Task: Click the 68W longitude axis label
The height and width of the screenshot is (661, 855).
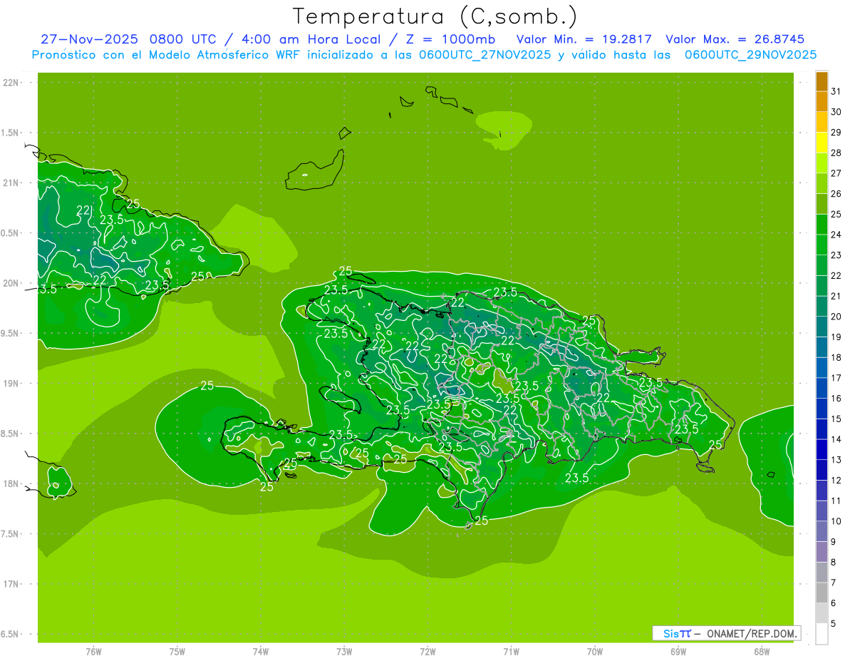Action: pyautogui.click(x=762, y=651)
